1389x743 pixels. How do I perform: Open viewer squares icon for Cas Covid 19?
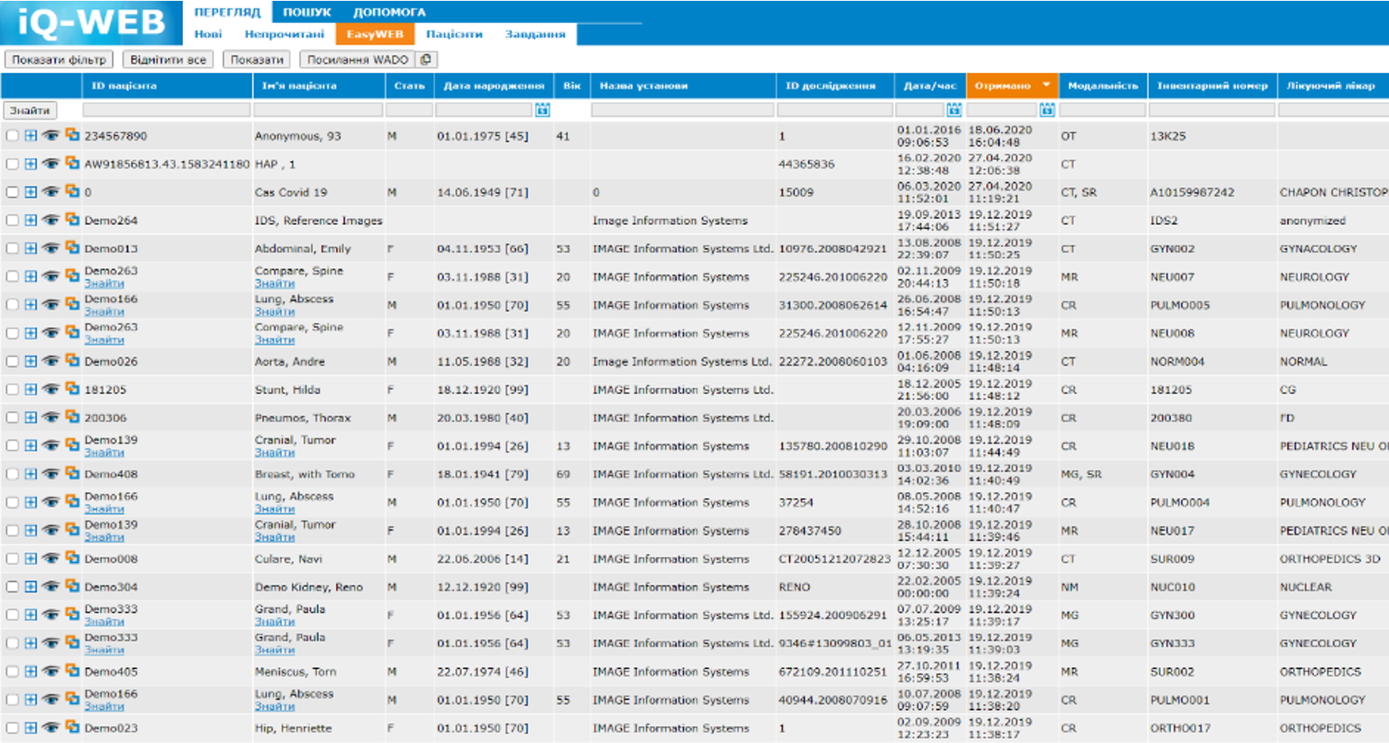click(72, 191)
